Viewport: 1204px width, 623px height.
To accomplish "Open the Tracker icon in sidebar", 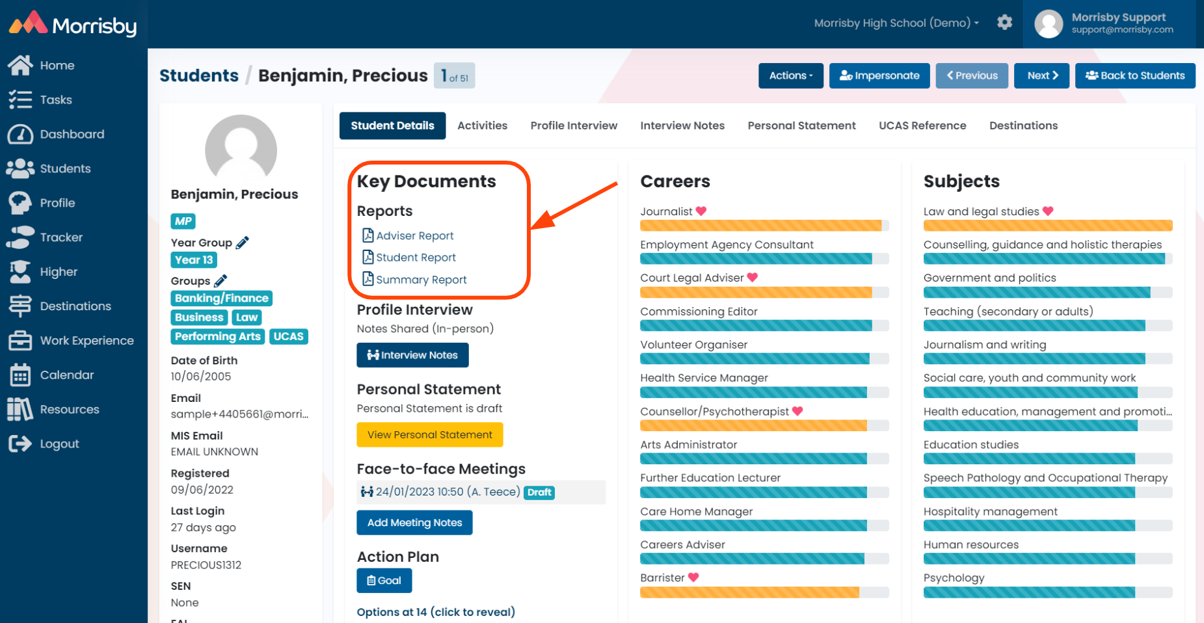I will [20, 237].
